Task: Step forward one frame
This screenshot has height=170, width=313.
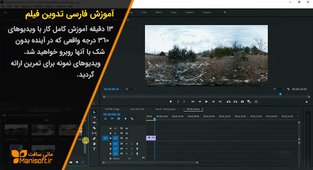Action: [213, 101]
